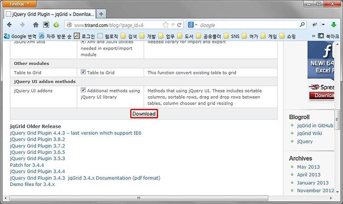Screen dimensions: 343x204
Task: Click the green diamond toolbar icon
Action: pos(56,25)
